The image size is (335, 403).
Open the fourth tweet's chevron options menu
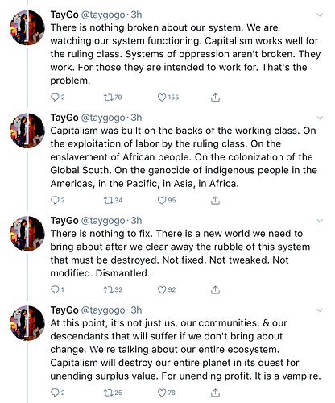320,310
